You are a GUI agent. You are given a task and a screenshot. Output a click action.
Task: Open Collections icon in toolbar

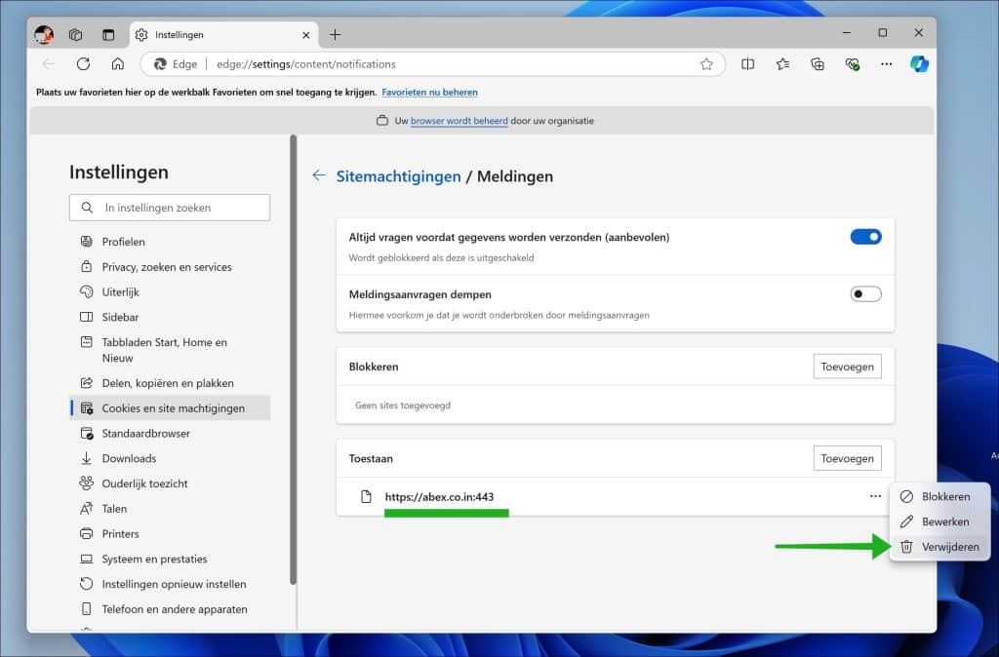point(818,63)
